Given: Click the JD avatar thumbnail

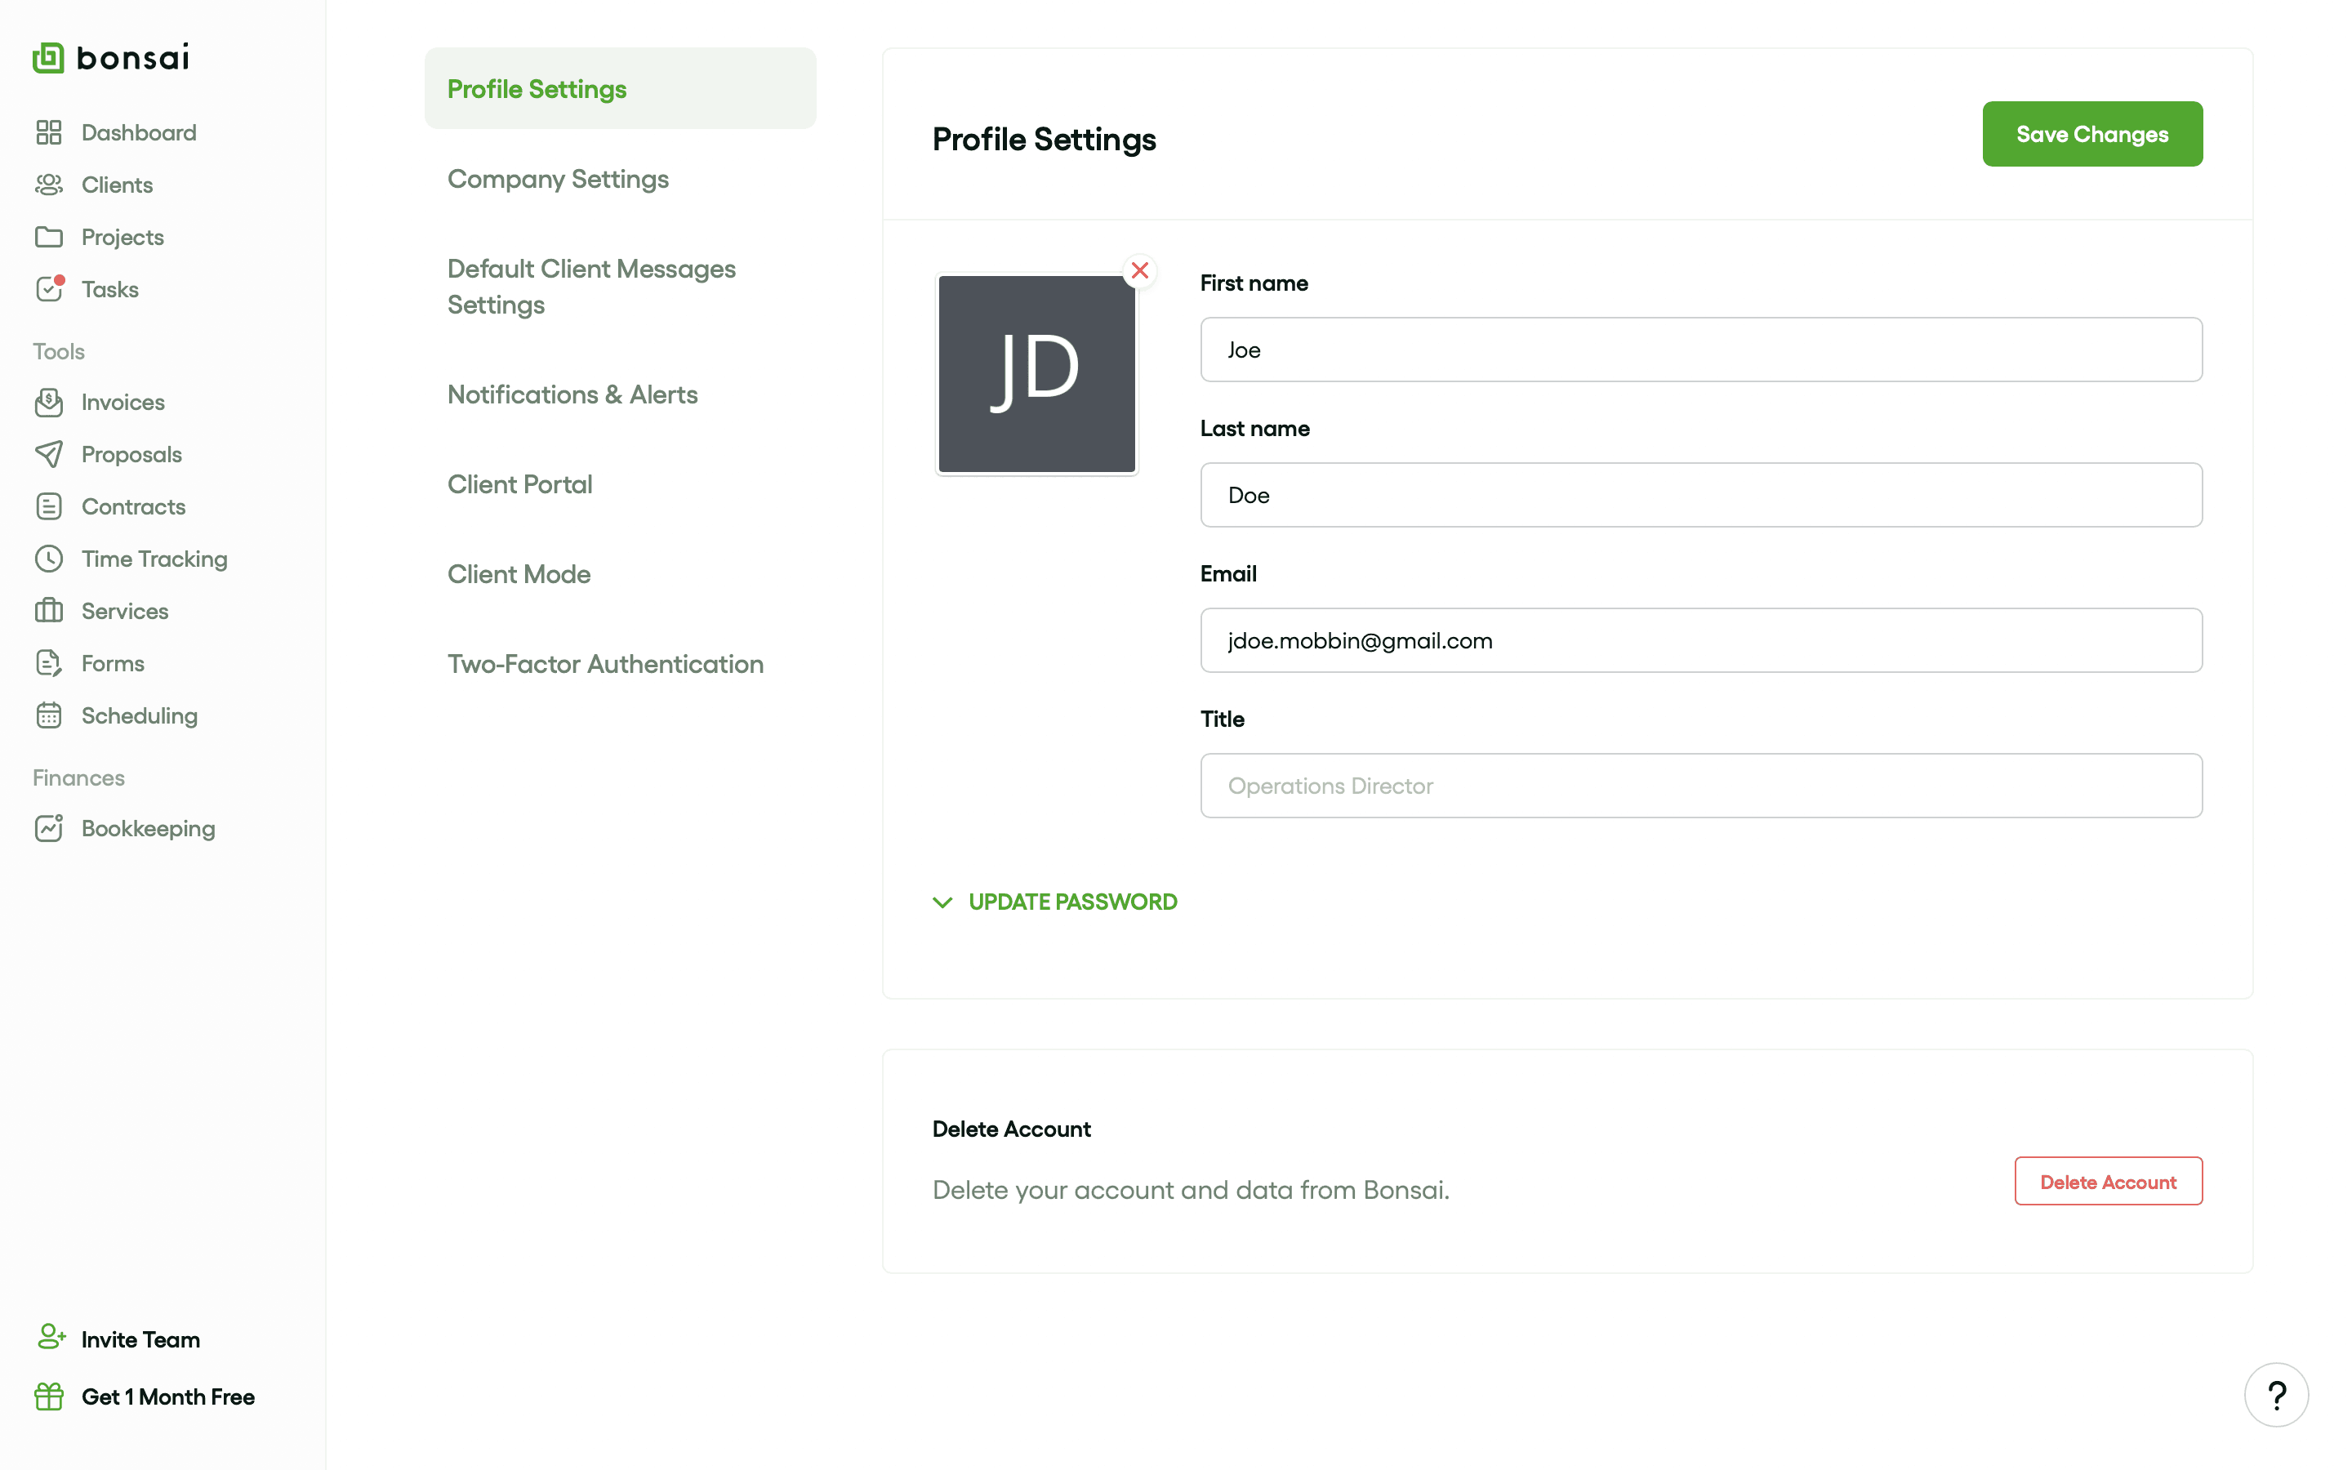Looking at the screenshot, I should pyautogui.click(x=1036, y=374).
